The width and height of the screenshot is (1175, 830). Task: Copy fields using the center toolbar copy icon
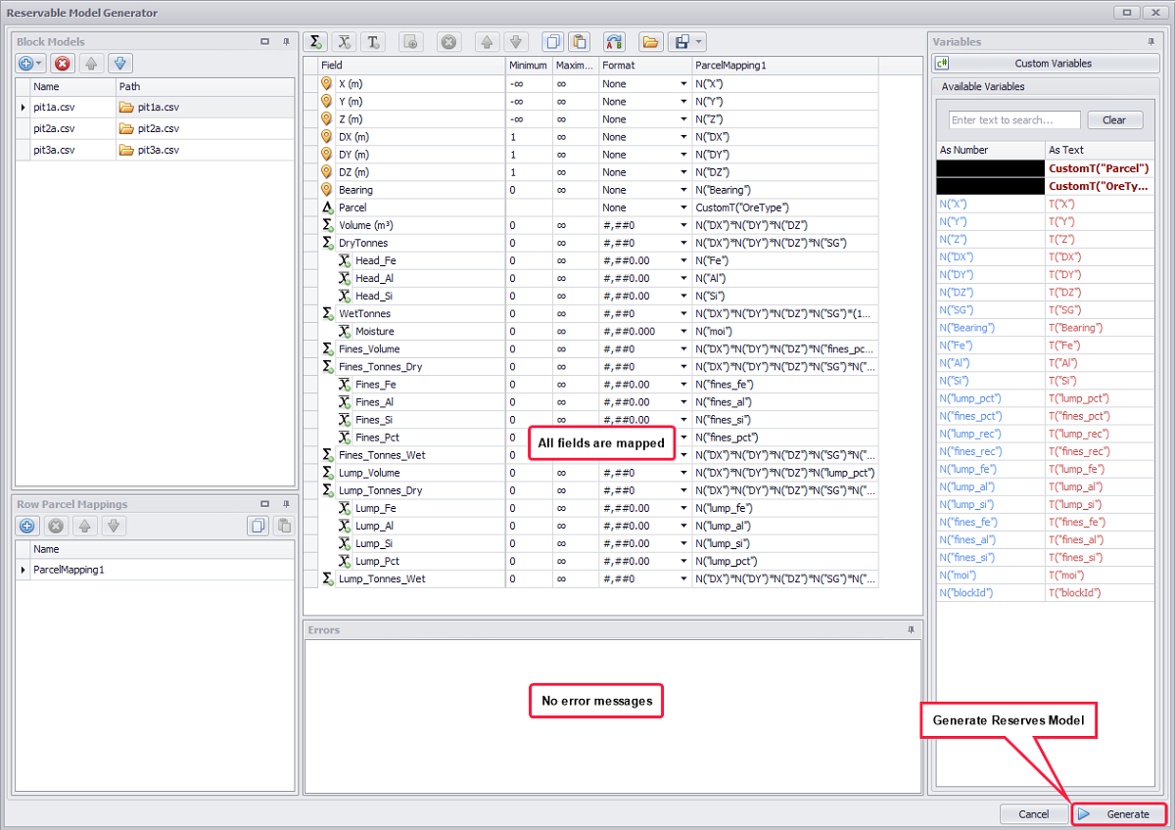552,42
